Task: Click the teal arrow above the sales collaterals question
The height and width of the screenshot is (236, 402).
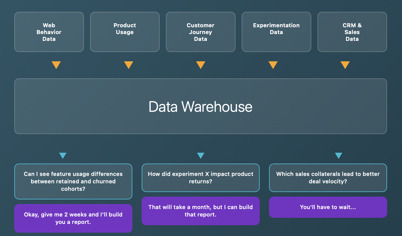Action: pos(338,156)
